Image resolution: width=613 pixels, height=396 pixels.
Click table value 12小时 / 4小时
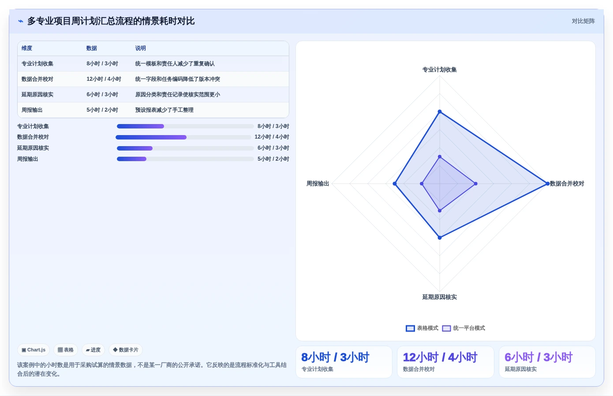pyautogui.click(x=104, y=79)
